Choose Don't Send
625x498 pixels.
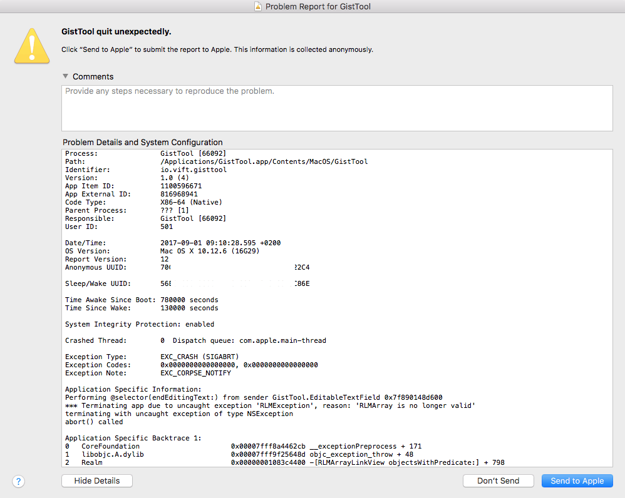(498, 481)
